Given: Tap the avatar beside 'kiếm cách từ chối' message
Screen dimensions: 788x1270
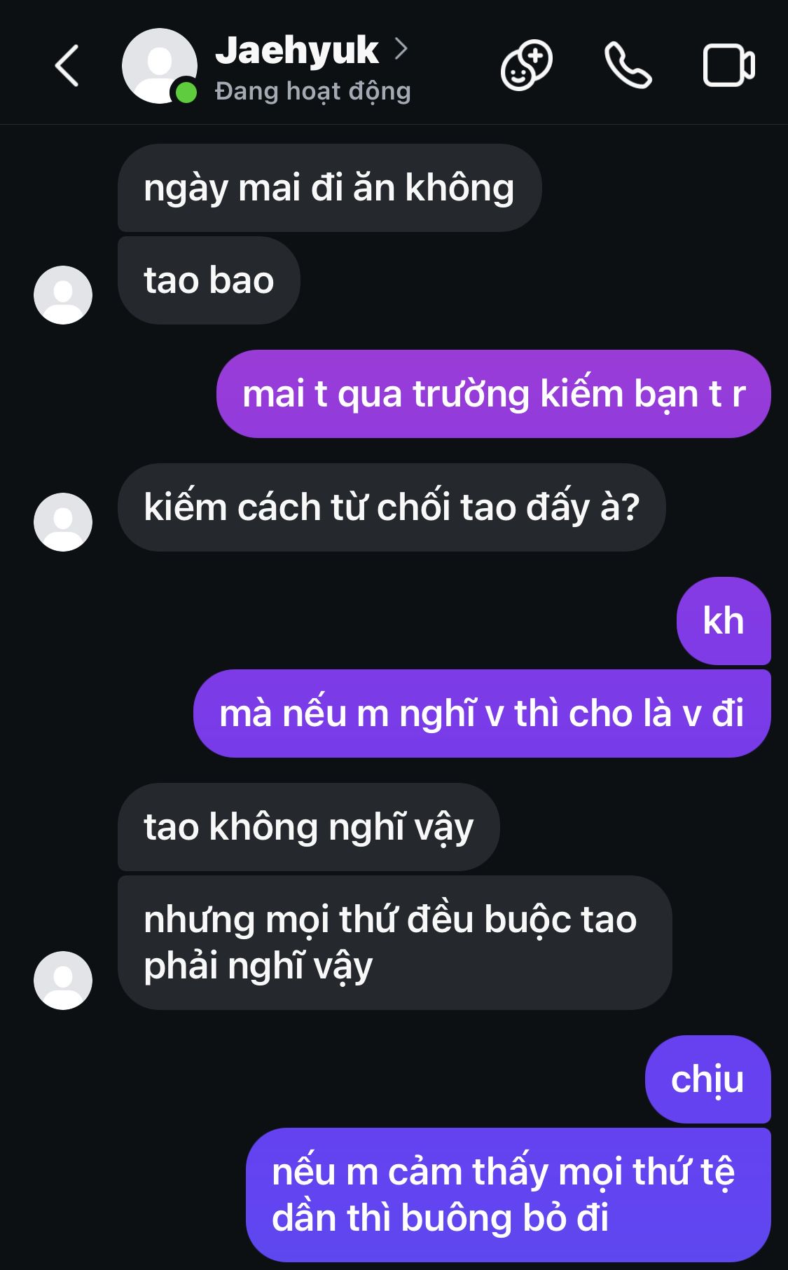Looking at the screenshot, I should (63, 522).
